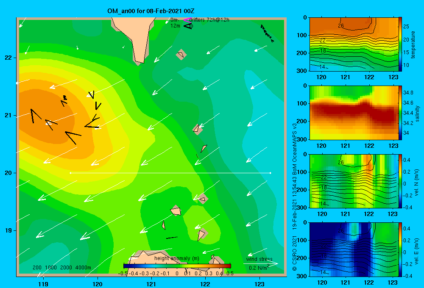Click the temperature color bar
The width and height of the screenshot is (424, 288).
coord(400,44)
